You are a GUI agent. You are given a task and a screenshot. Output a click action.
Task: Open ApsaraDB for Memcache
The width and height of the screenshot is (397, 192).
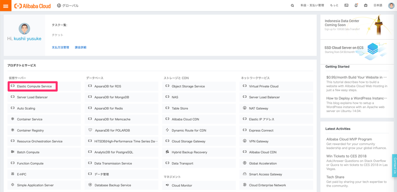pos(122,119)
